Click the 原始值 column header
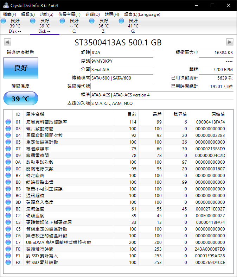Image resolution: width=237 pixels, height=277 pixels. click(x=208, y=114)
